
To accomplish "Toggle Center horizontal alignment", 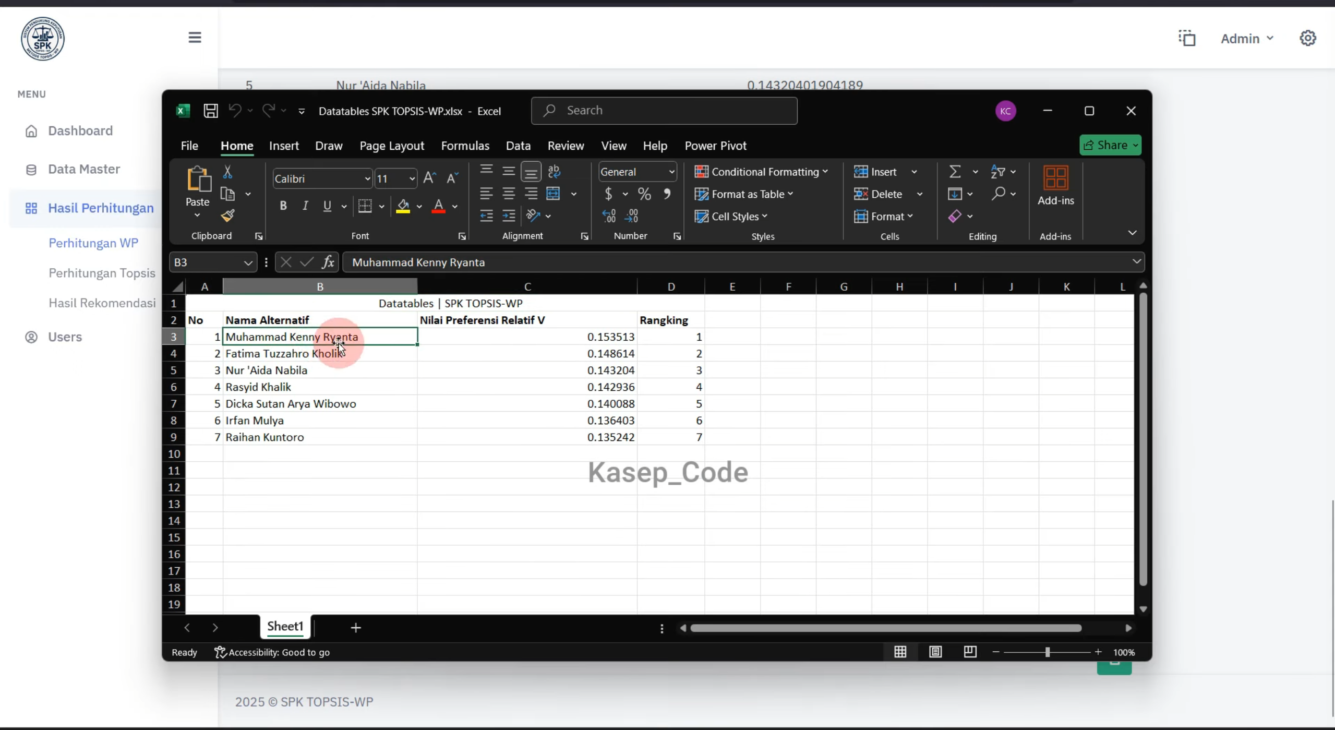I will 509,194.
